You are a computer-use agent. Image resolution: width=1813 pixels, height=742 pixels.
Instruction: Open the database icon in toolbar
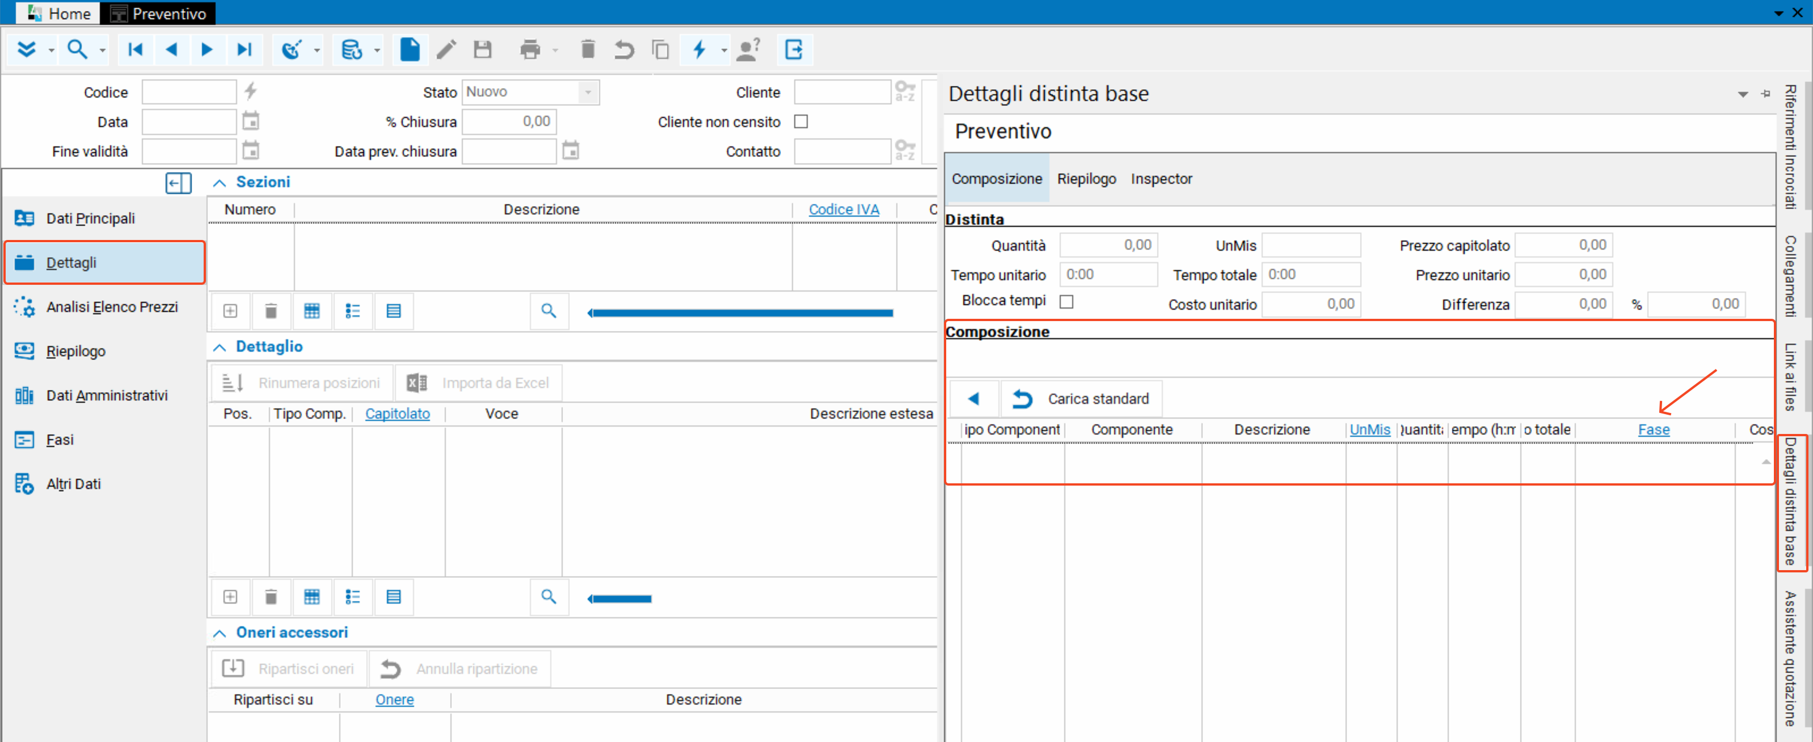tap(351, 49)
